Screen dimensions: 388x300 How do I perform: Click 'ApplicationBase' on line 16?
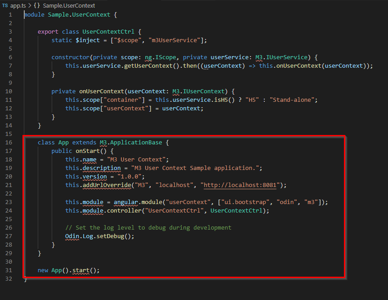pos(136,143)
